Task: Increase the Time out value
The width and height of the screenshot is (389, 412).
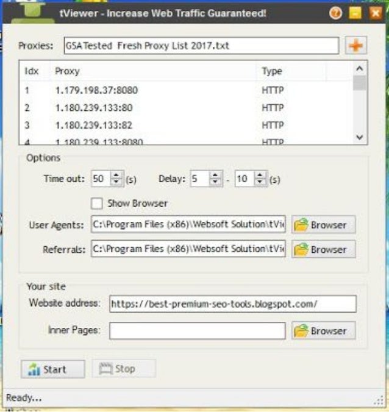Action: tap(116, 175)
